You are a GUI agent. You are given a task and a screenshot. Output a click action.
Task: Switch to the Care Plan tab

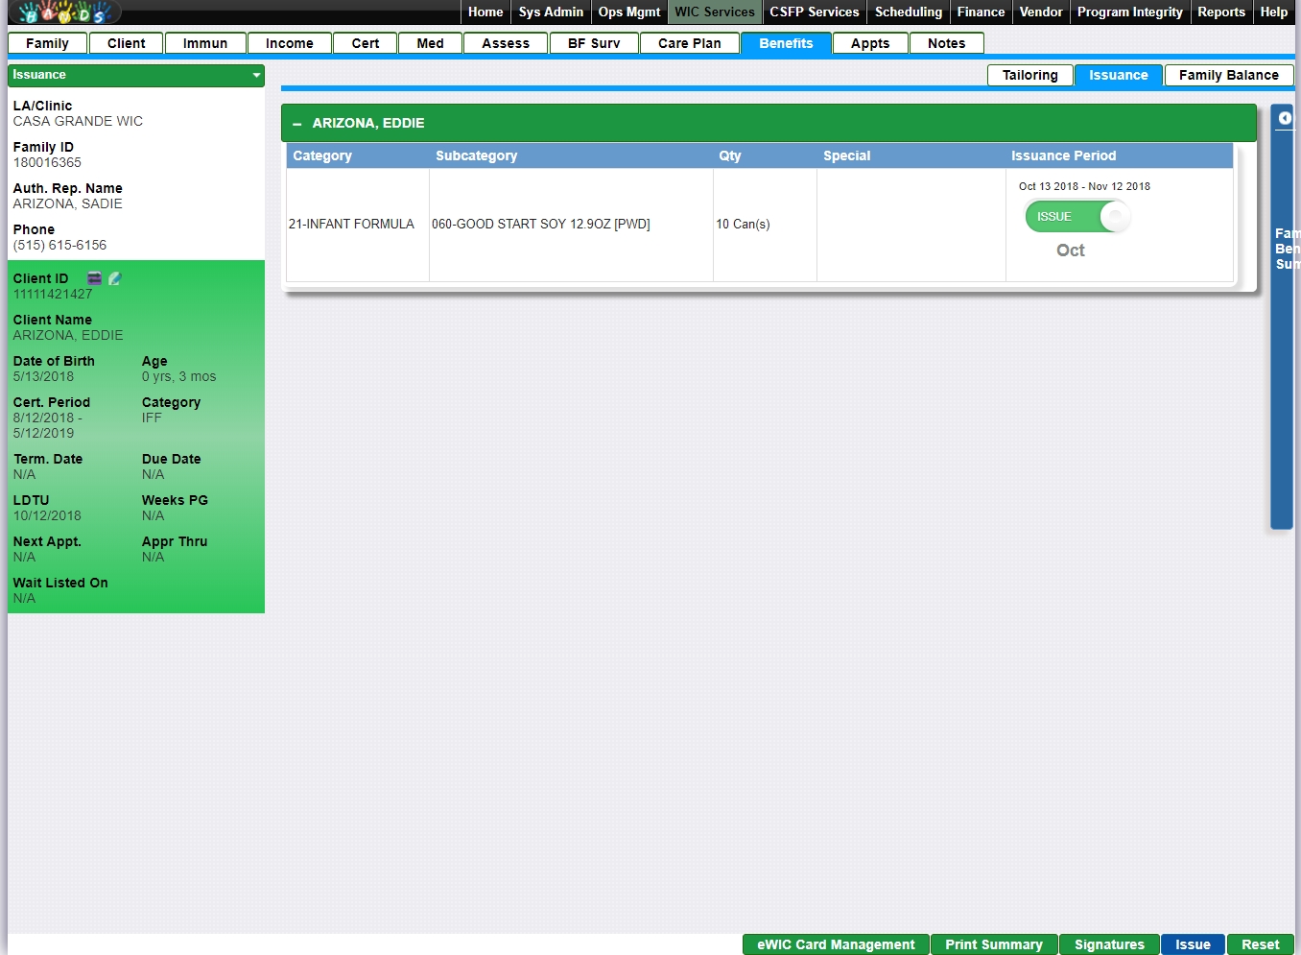689,43
